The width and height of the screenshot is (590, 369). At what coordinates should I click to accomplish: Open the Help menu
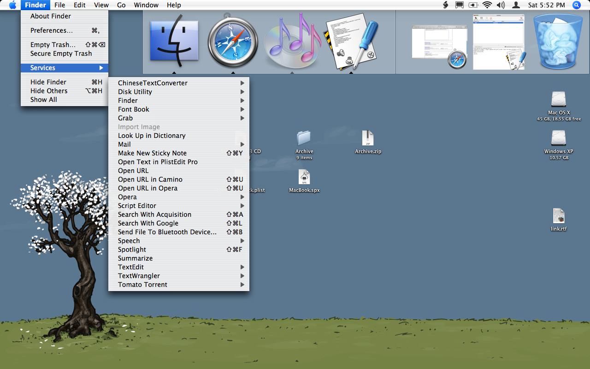[174, 5]
